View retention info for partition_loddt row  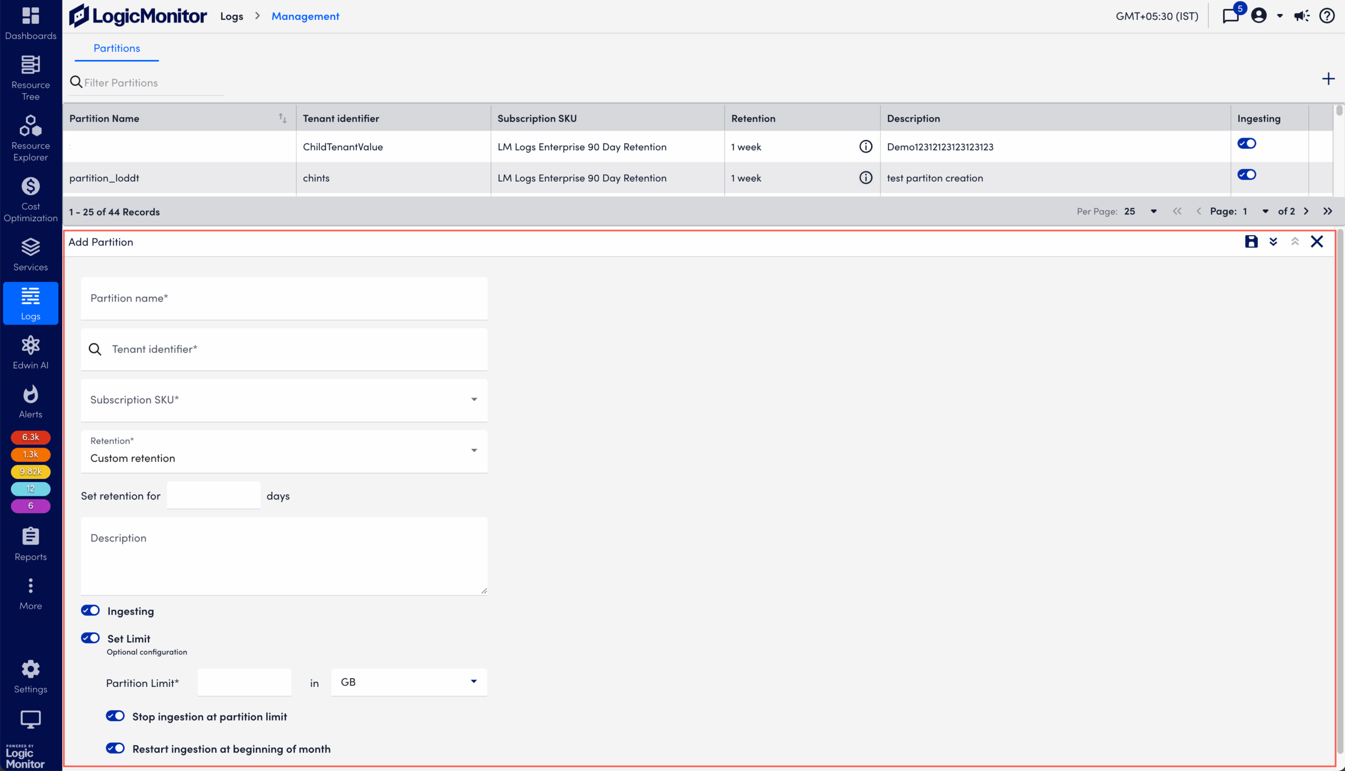[x=866, y=178]
